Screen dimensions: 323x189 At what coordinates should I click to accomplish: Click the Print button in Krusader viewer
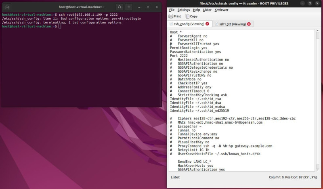[175, 16]
